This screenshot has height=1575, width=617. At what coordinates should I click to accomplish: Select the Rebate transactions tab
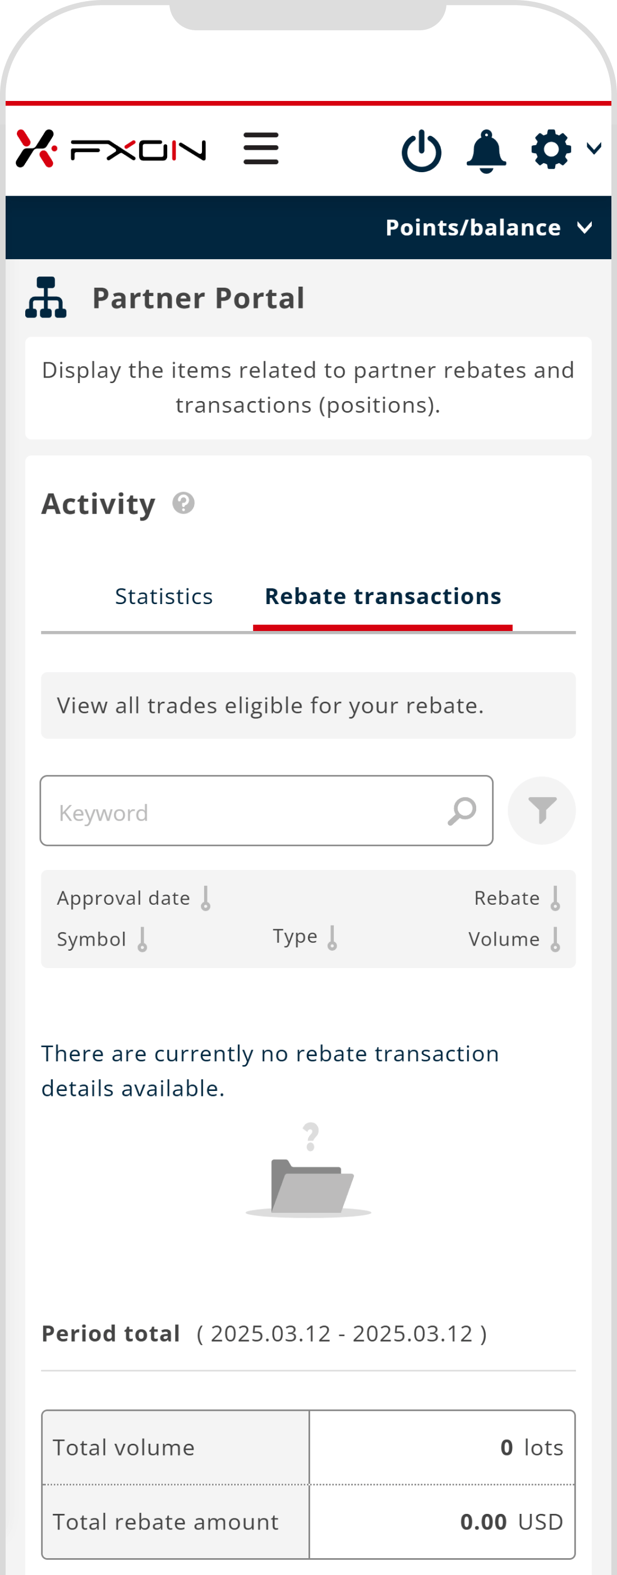click(x=383, y=596)
